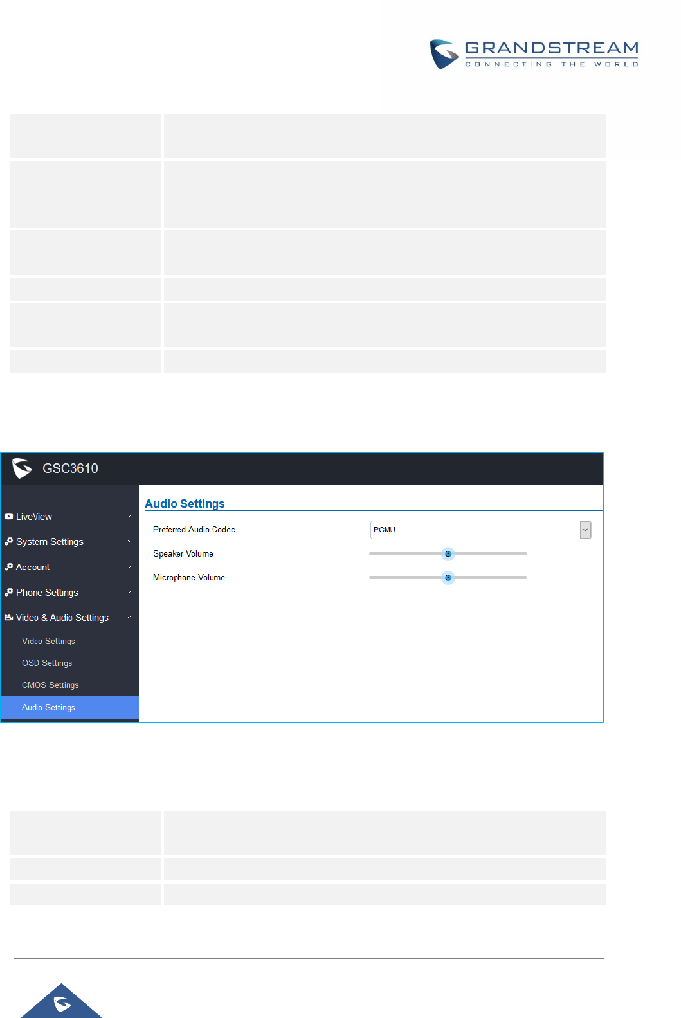Click the System Settings wrench icon
This screenshot has height=1018, width=681.
8,542
